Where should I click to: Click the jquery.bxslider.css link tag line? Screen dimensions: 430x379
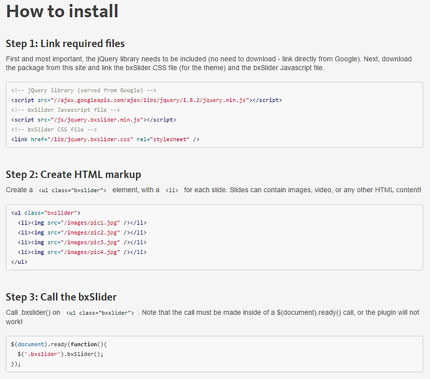pyautogui.click(x=105, y=139)
